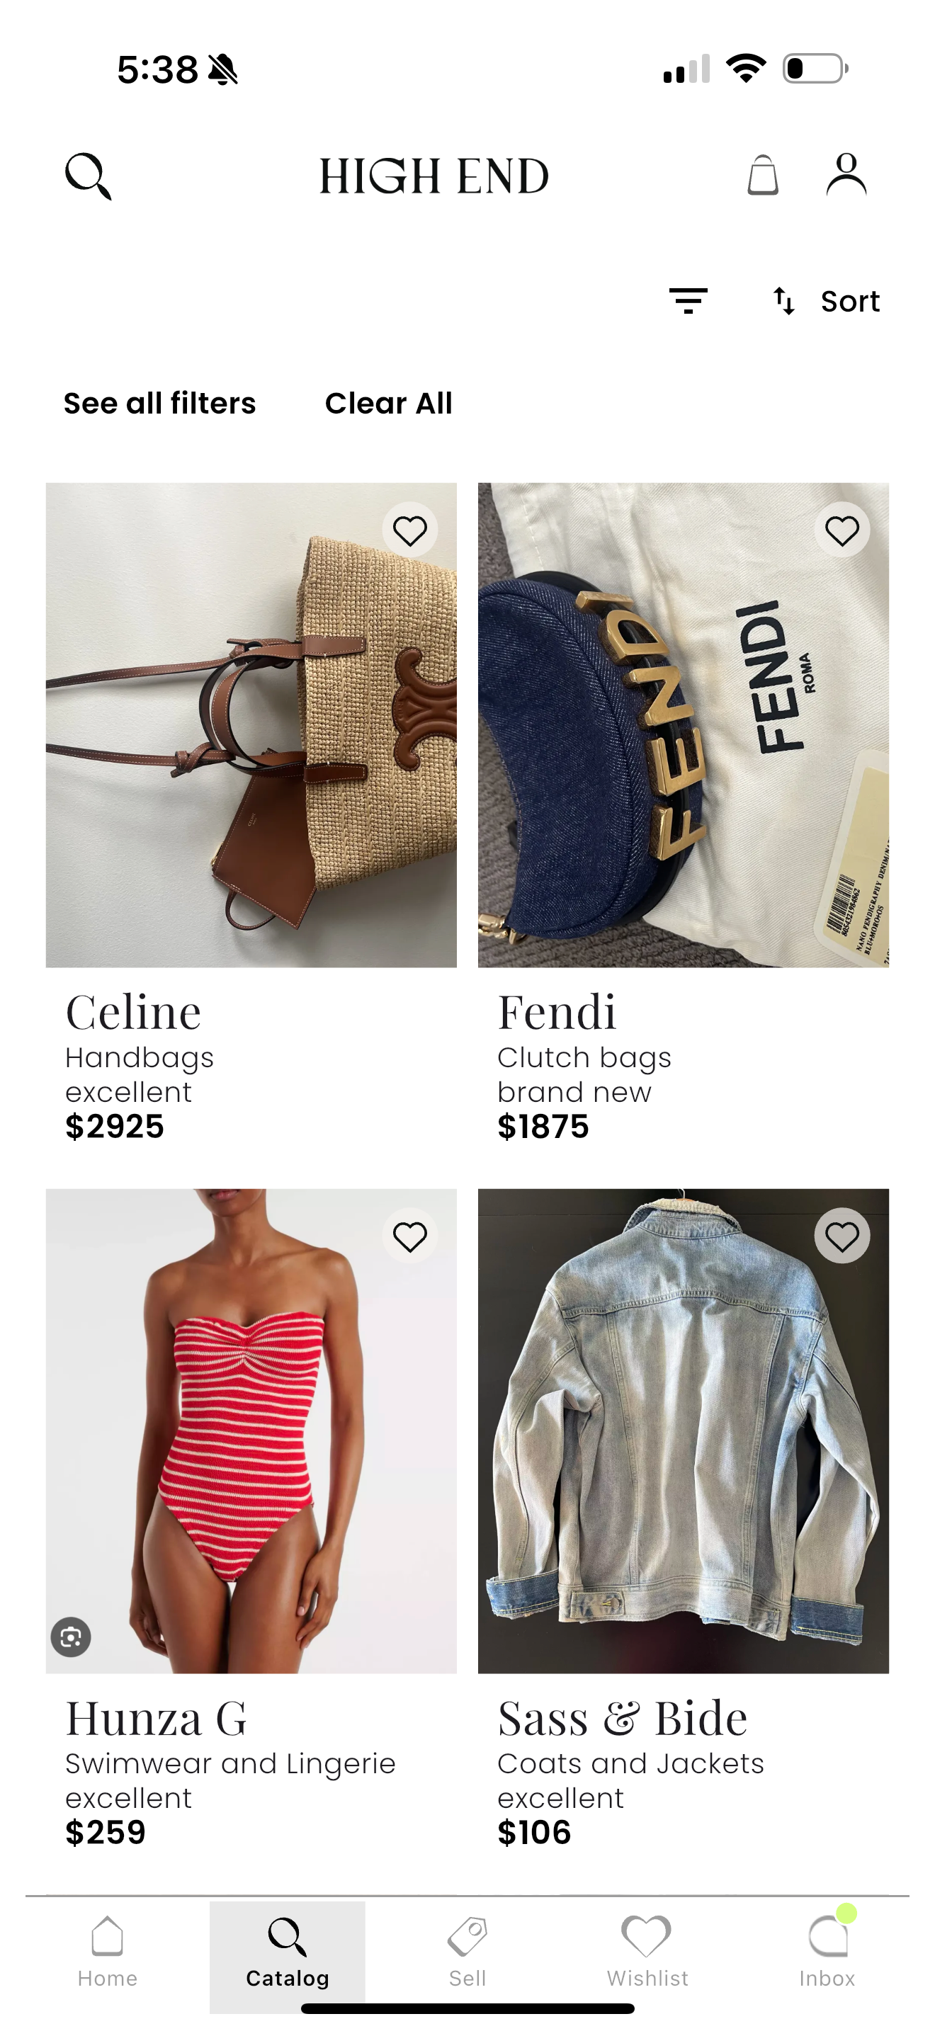Tap the visual search icon on swimsuit

click(71, 1637)
